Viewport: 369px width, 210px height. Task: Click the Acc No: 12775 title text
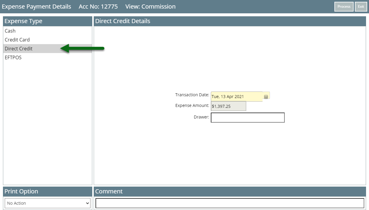98,7
